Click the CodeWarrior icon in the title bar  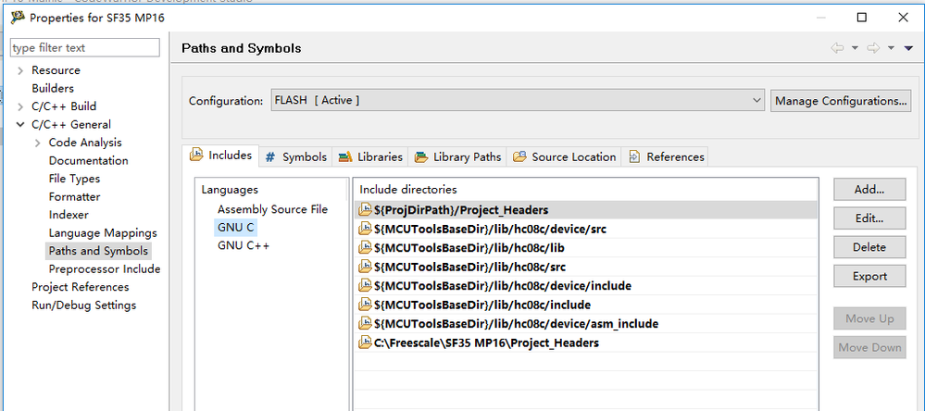coord(18,18)
